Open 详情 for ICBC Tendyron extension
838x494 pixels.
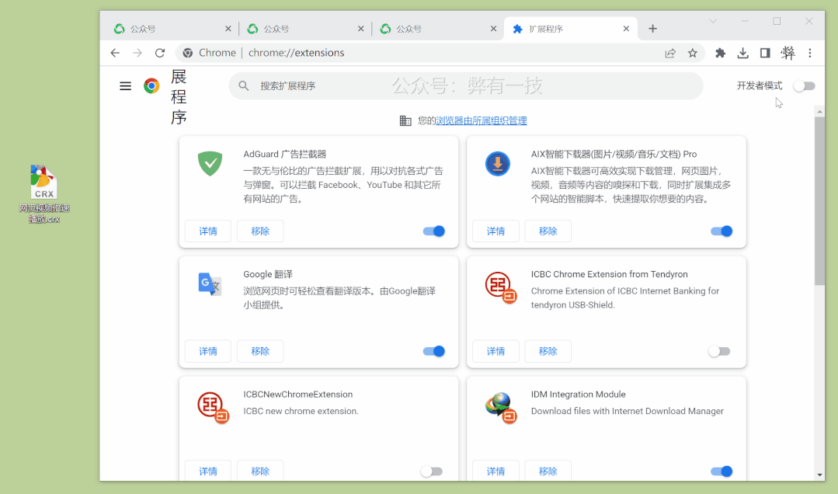click(x=495, y=351)
